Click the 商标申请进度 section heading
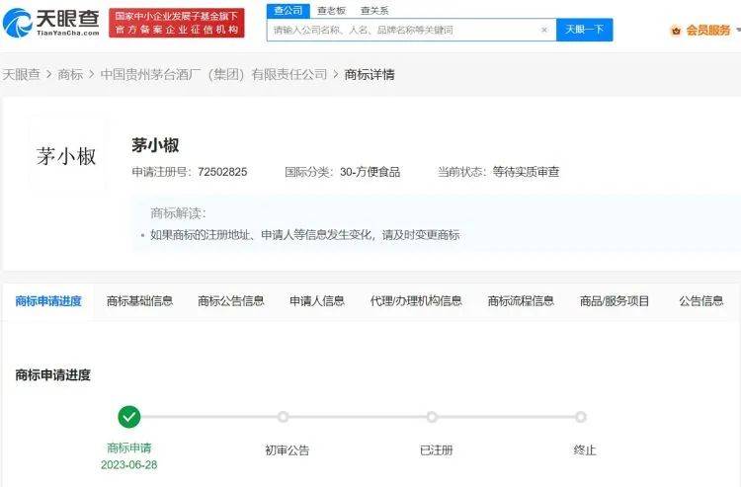741x487 pixels. 53,375
